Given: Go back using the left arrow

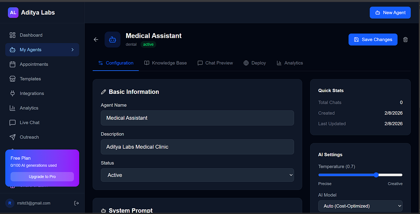Looking at the screenshot, I should [96, 40].
